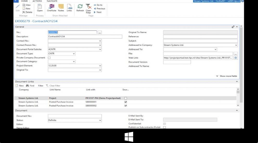258x143 pixels.
Task: Enable Publish on Subcontractor Portal
Action: click(164, 127)
